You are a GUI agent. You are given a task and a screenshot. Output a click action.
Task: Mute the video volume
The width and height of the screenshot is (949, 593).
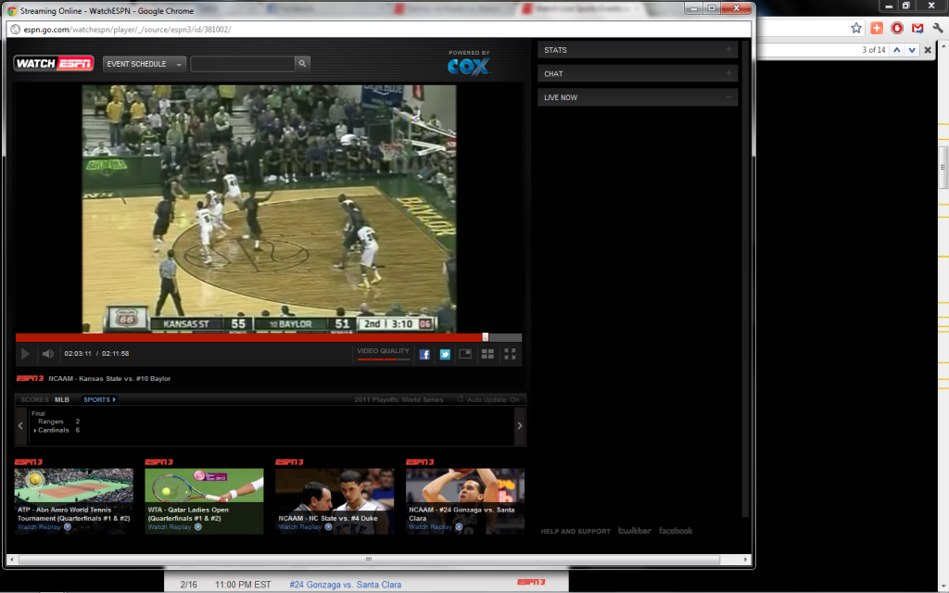tap(48, 353)
